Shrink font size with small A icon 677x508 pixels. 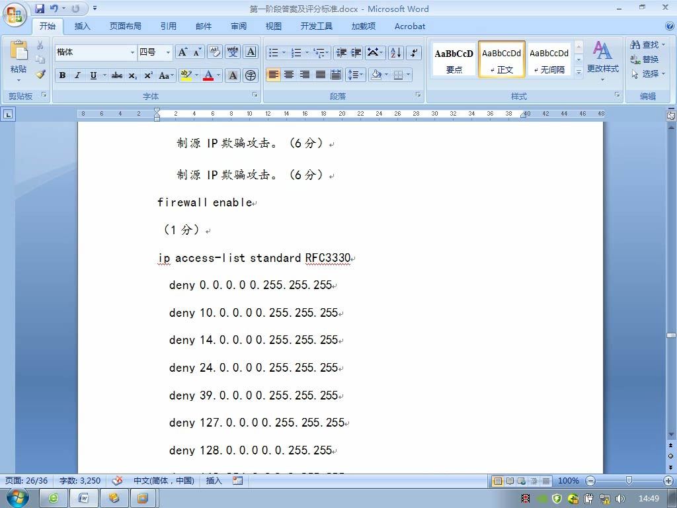coord(197,52)
